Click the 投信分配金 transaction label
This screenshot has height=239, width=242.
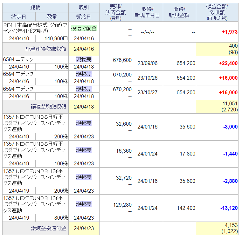click(x=84, y=28)
